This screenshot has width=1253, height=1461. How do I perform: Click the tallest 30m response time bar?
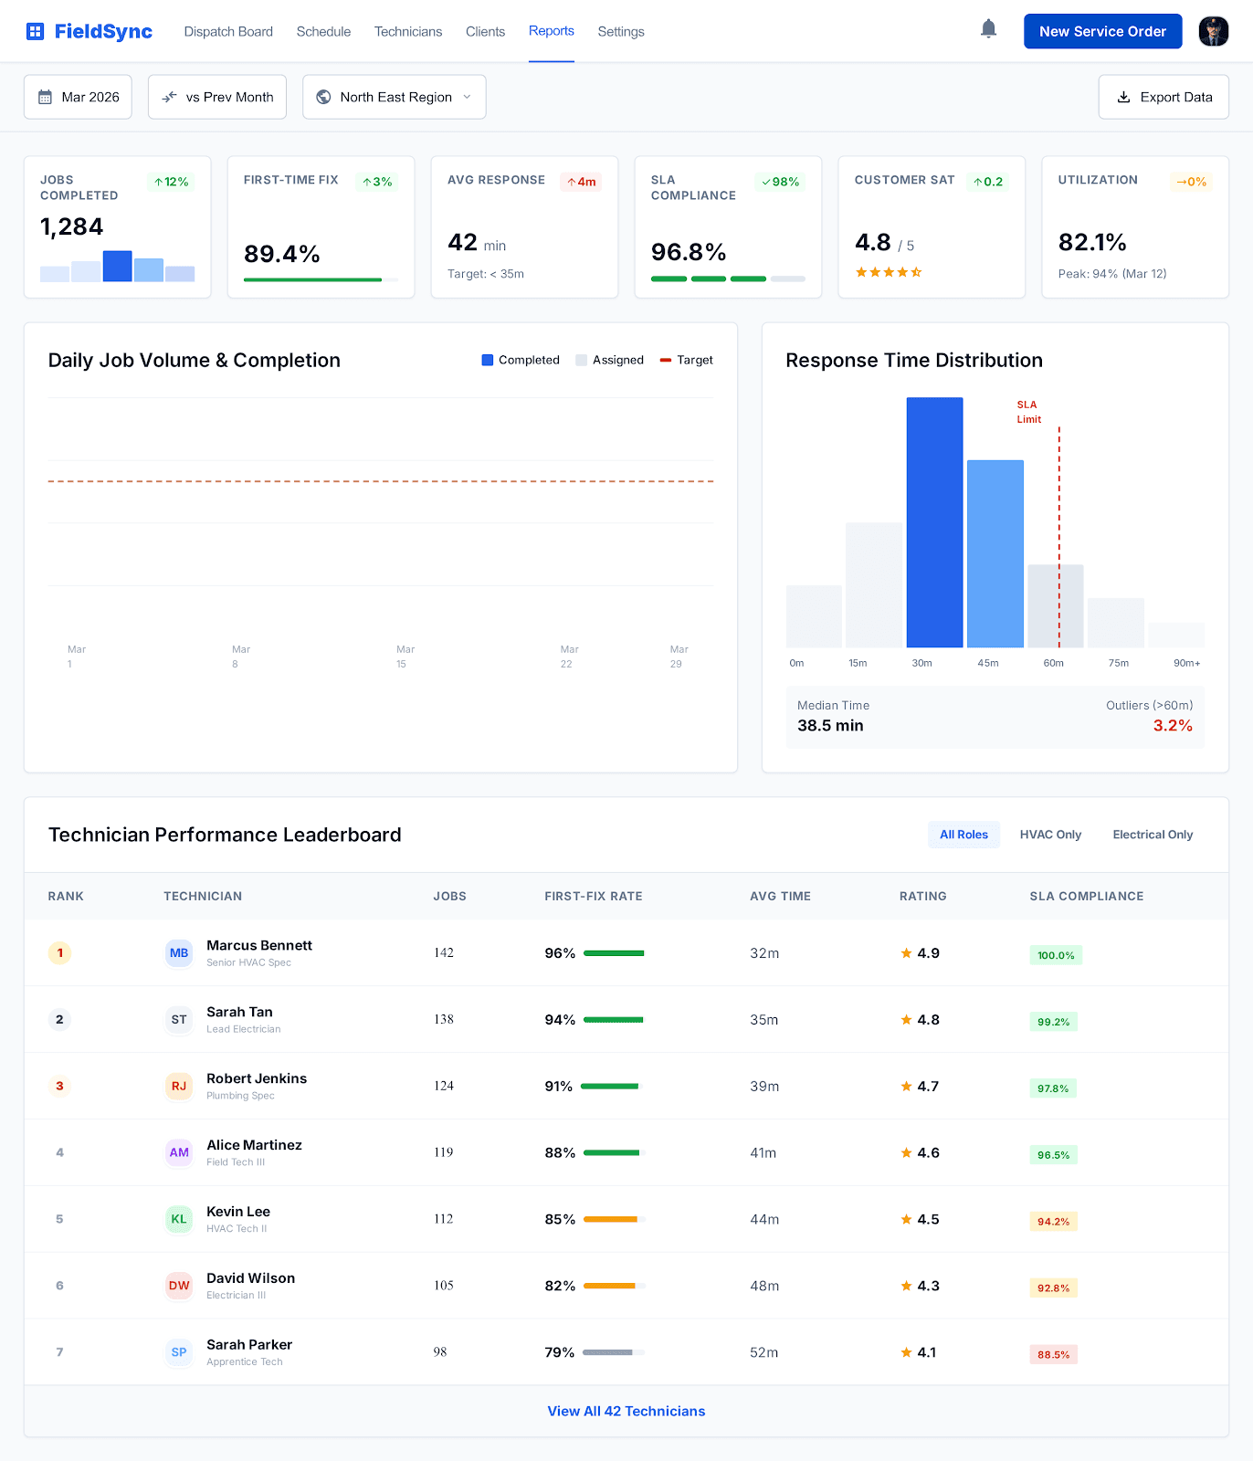tap(934, 522)
